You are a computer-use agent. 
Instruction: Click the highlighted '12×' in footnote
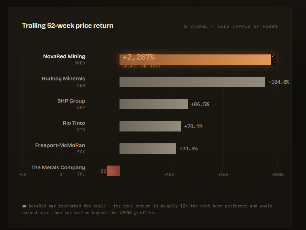(x=184, y=206)
